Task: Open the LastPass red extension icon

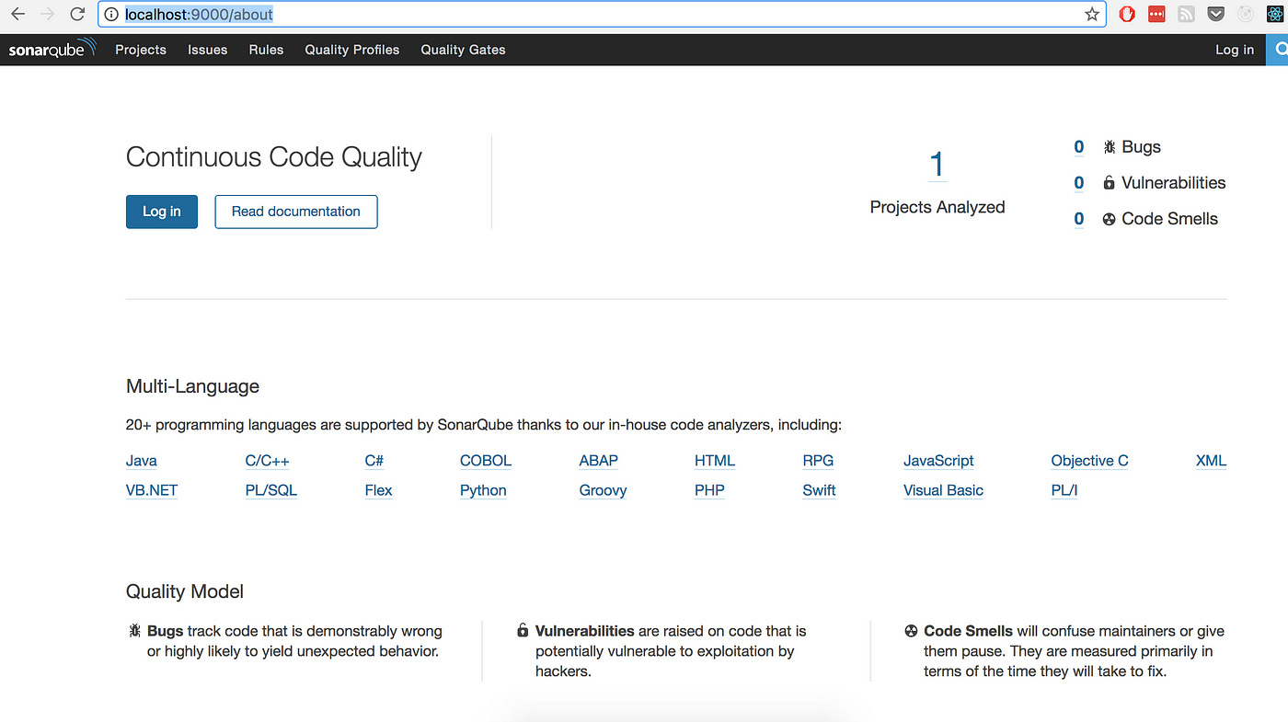Action: pyautogui.click(x=1156, y=14)
